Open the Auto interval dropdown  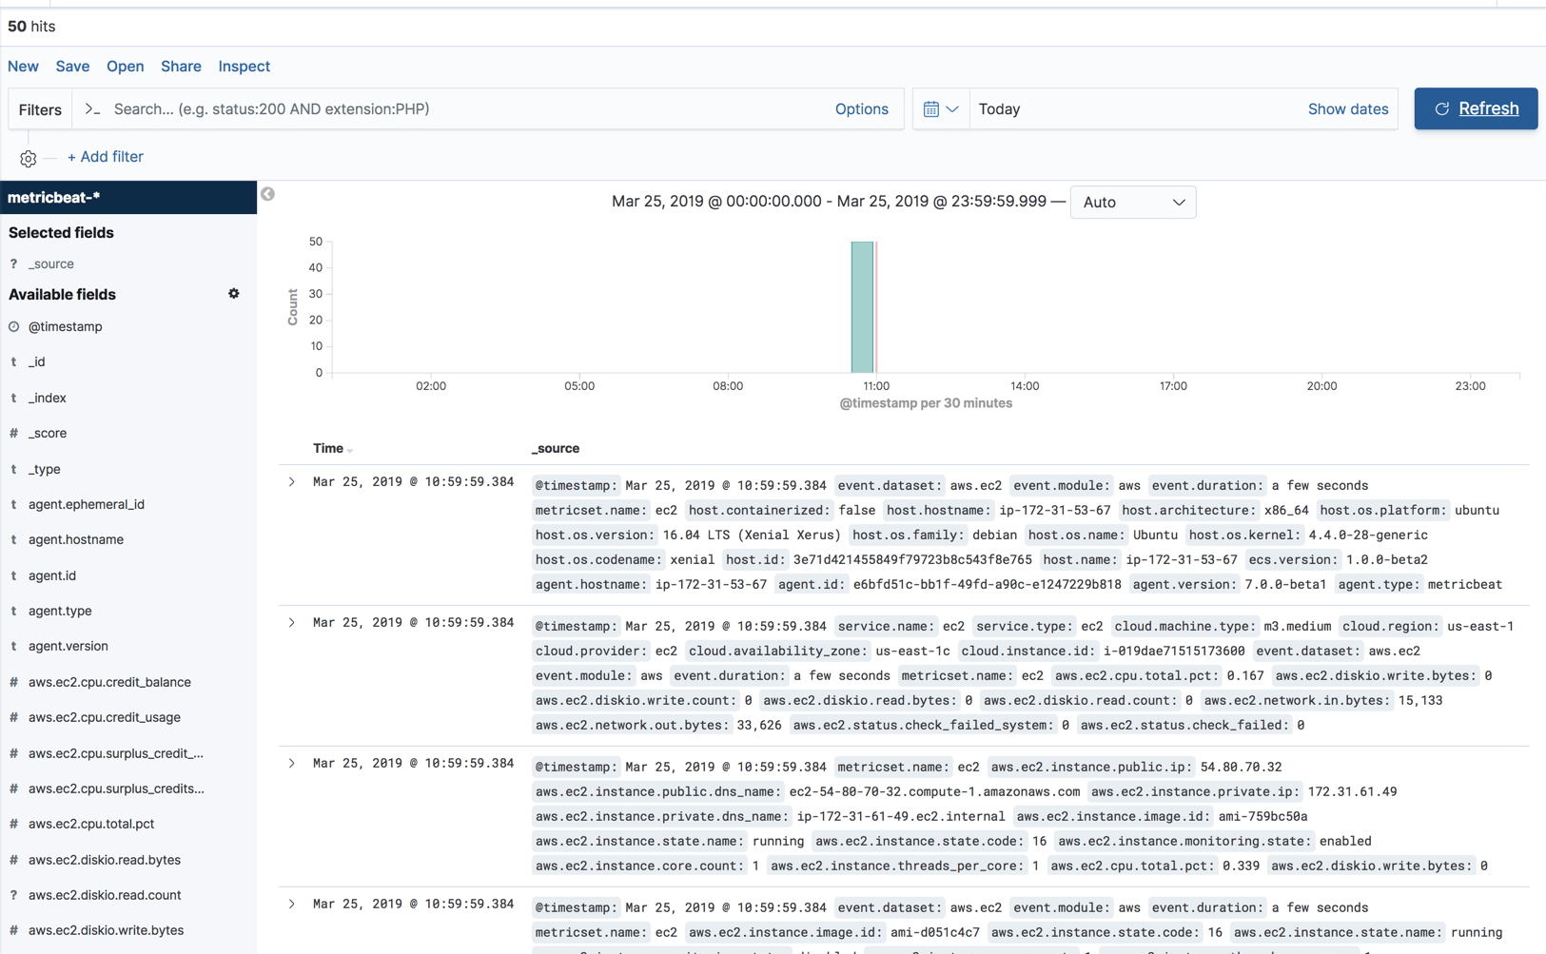1133,203
